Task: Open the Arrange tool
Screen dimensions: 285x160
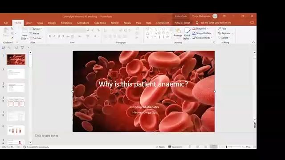Action: point(178,32)
